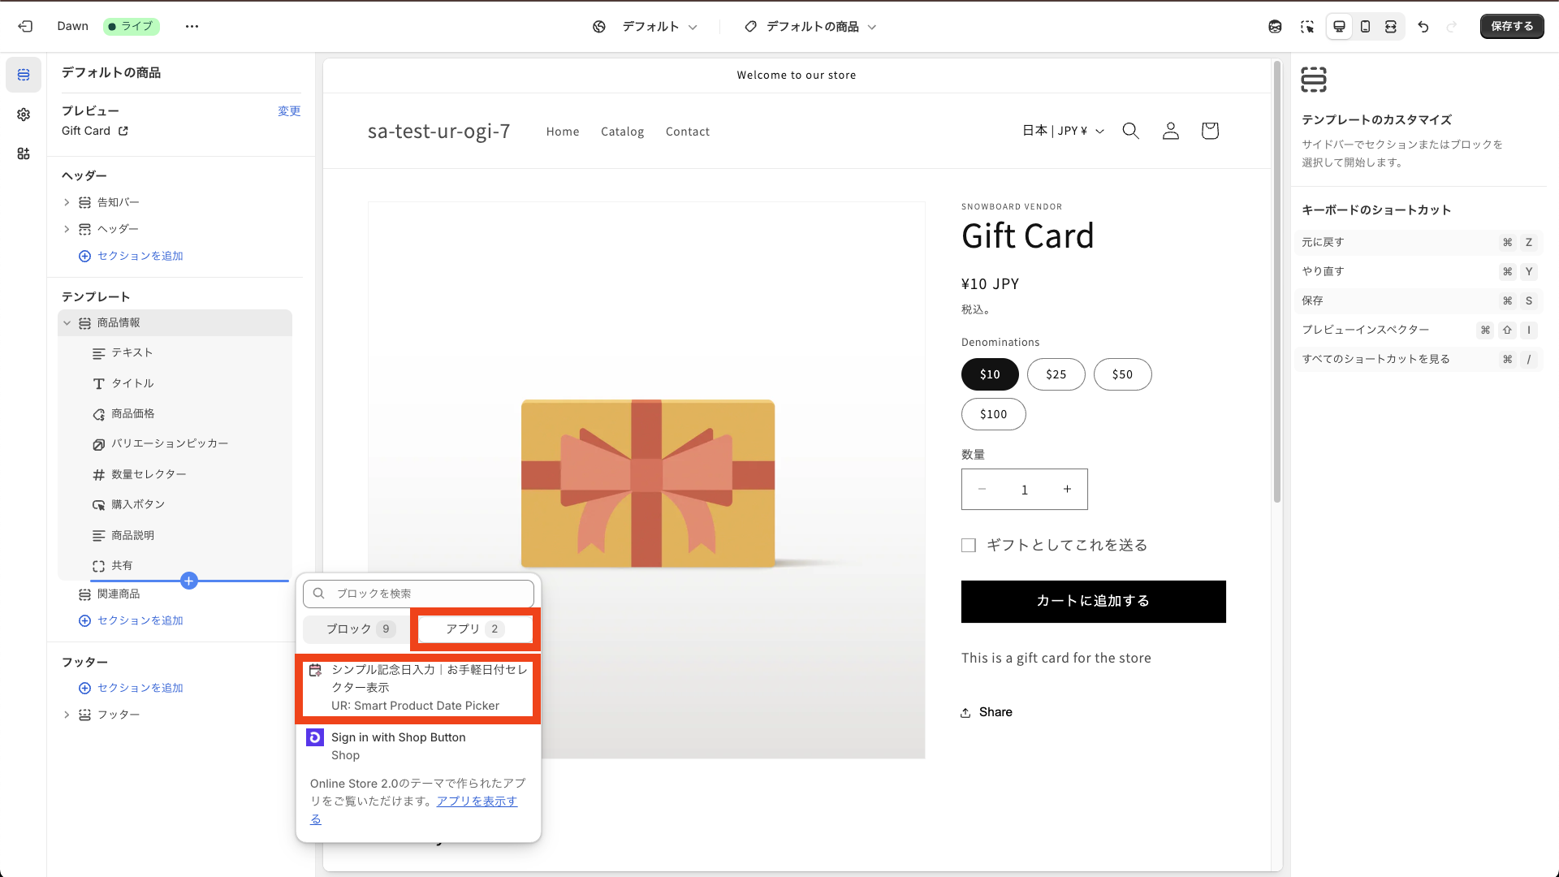
Task: Open the デフォルトの商品 template dropdown
Action: coord(811,26)
